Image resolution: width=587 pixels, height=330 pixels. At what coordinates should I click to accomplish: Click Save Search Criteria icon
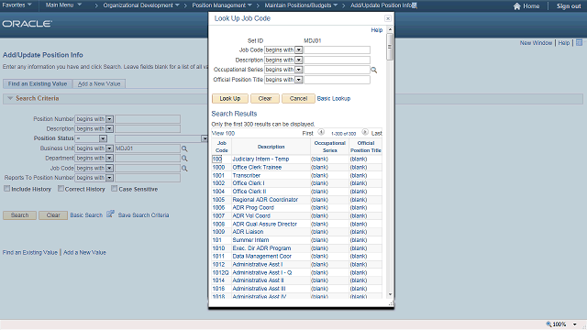[x=110, y=214]
